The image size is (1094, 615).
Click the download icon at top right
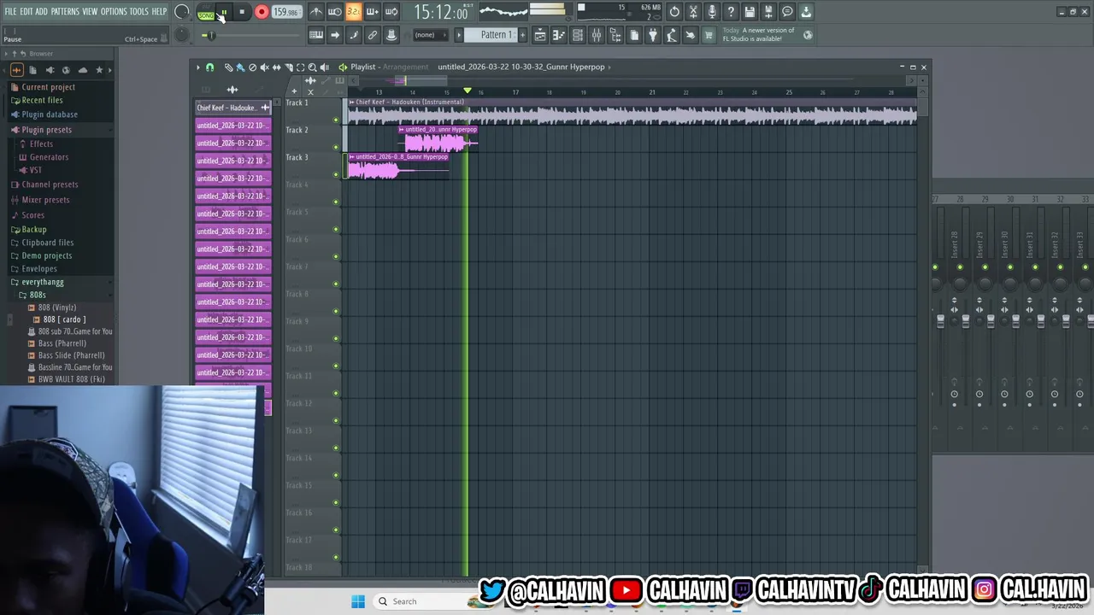click(806, 12)
